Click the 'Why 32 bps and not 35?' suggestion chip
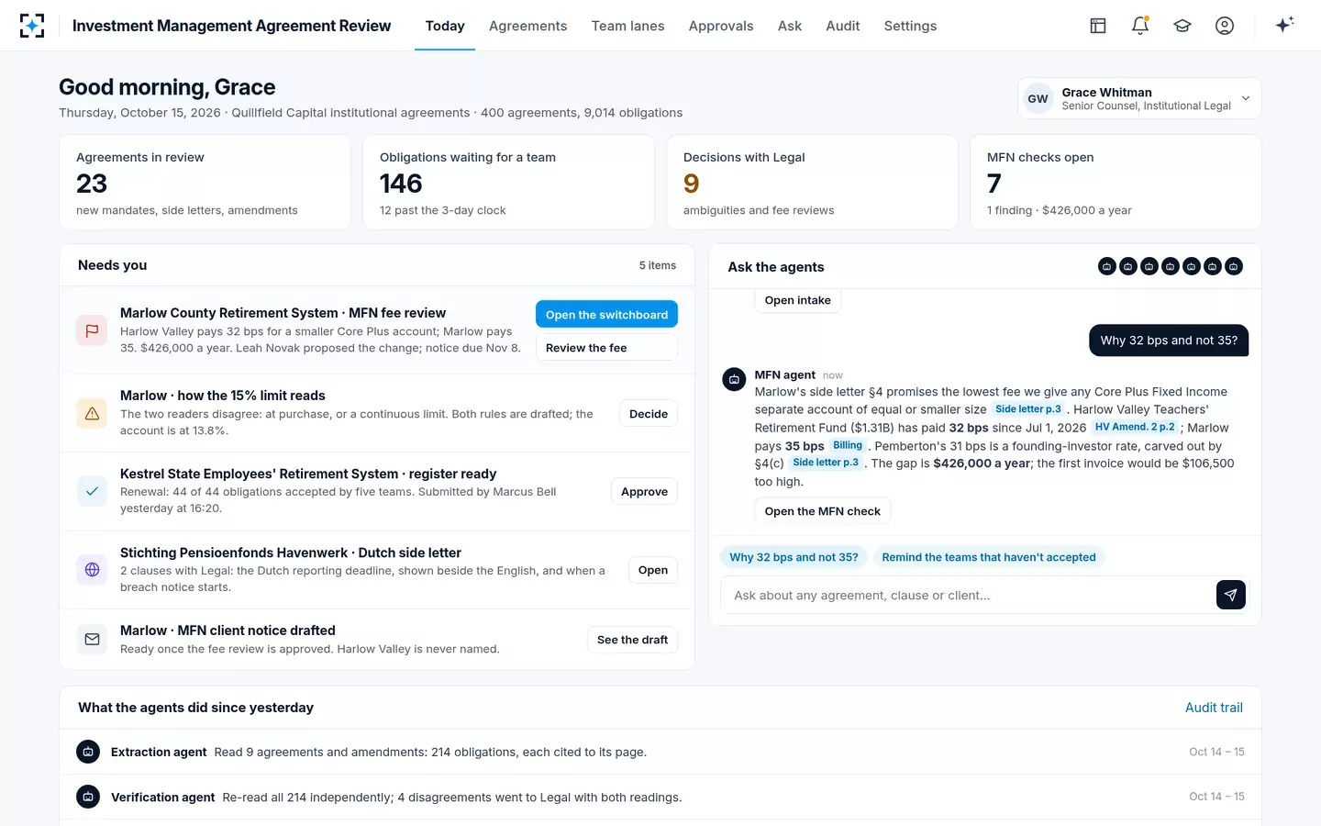The height and width of the screenshot is (826, 1321). click(x=794, y=557)
